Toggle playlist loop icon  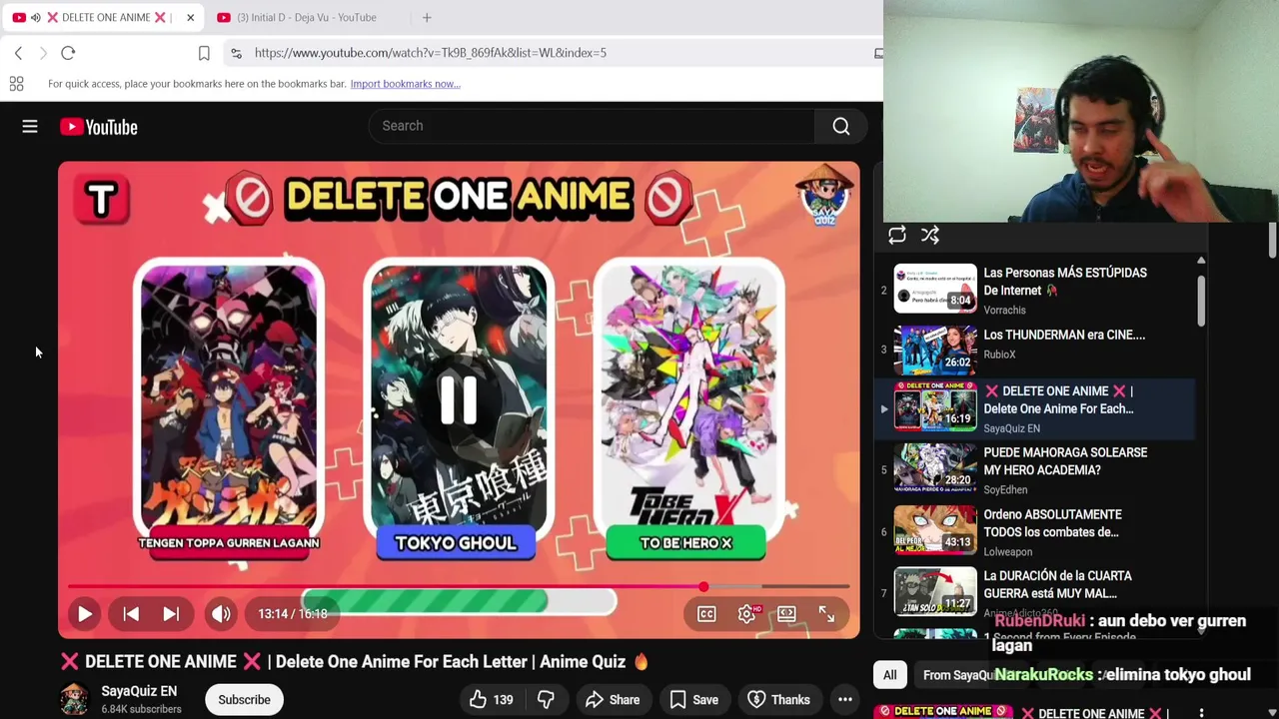(896, 236)
